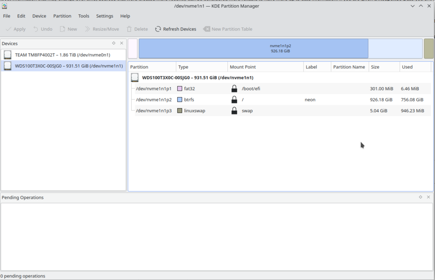The height and width of the screenshot is (280, 435).
Task: Click the New Partition Table icon
Action: [x=206, y=29]
